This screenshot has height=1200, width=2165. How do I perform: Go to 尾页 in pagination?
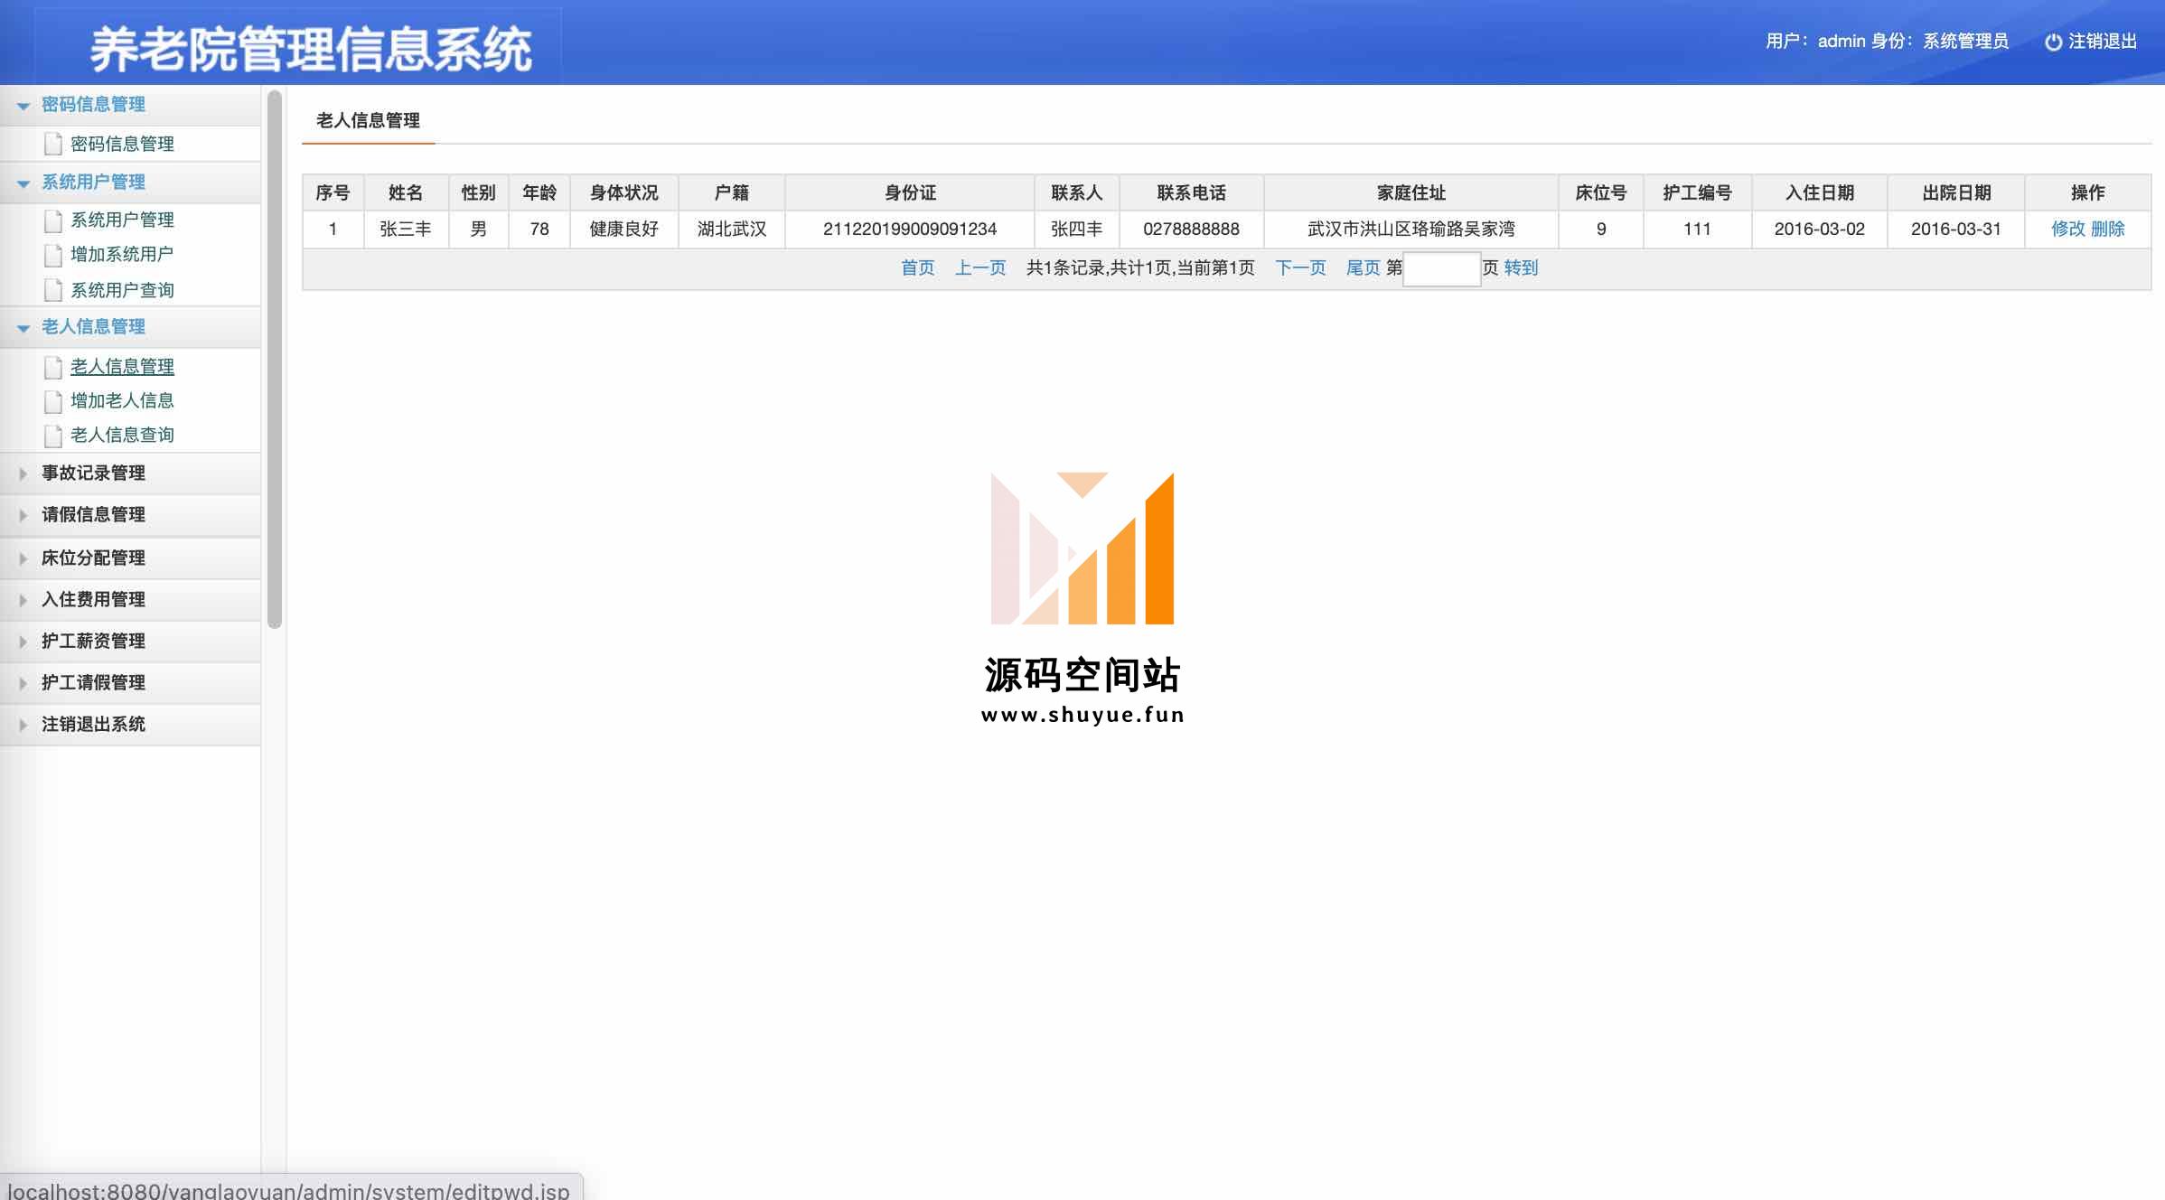[1363, 267]
